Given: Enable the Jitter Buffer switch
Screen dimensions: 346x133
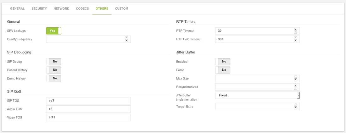Looking at the screenshot, I should point(223,62).
